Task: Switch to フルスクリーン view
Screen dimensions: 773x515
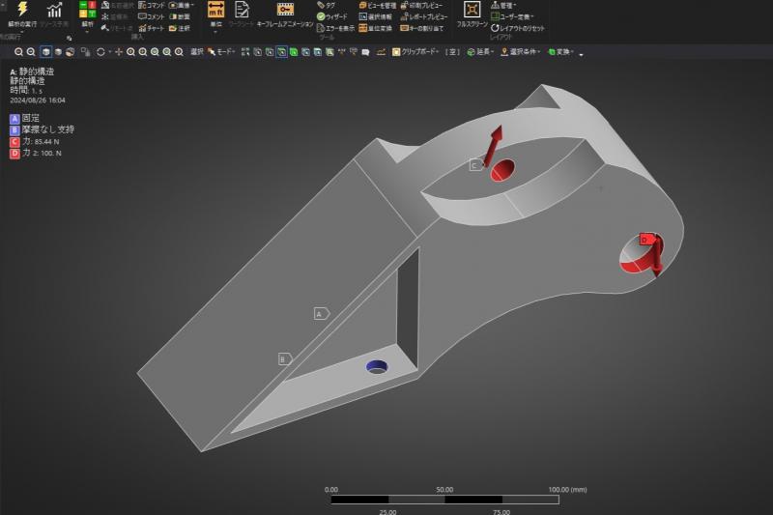Action: pos(472,11)
